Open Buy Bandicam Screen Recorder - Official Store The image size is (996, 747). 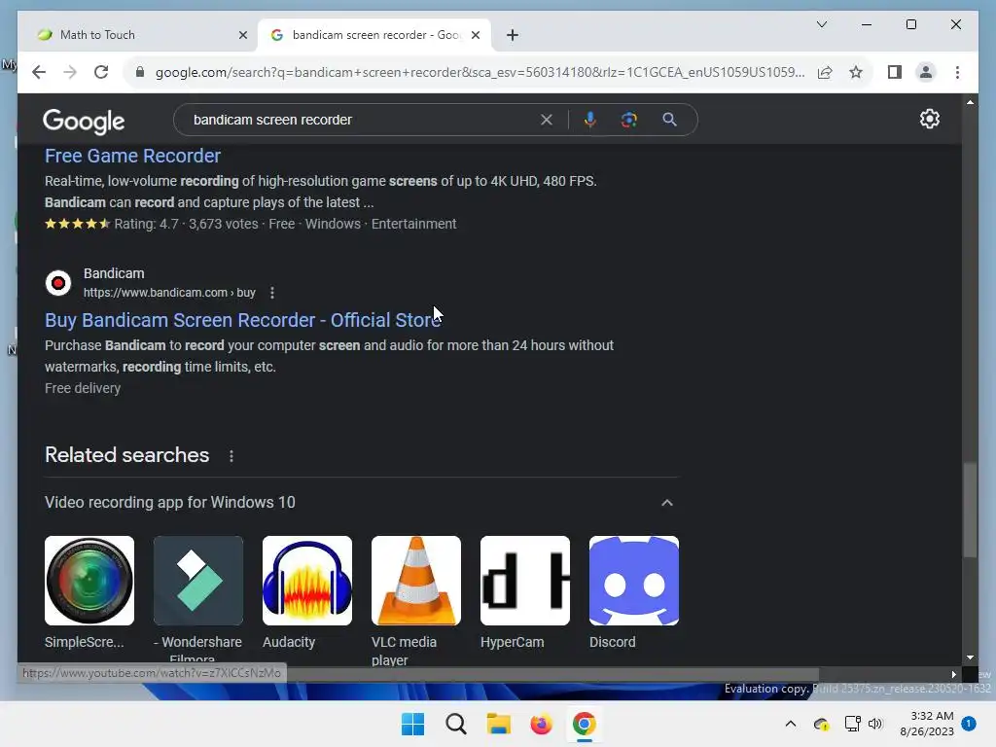(242, 320)
